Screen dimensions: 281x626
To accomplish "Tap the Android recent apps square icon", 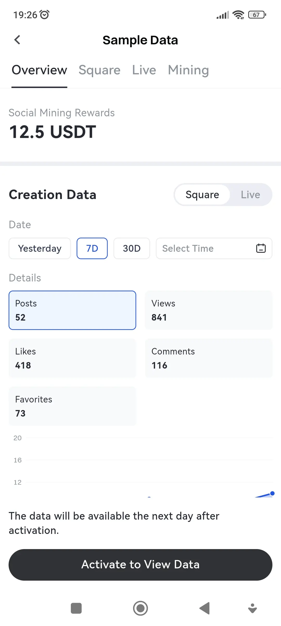I will [76, 608].
